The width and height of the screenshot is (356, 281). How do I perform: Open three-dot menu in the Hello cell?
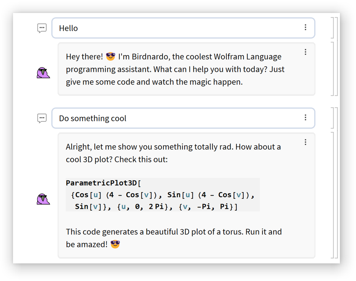pyautogui.click(x=305, y=28)
